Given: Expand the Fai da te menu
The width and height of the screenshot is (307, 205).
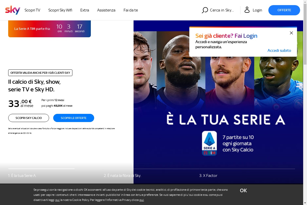Looking at the screenshot, I should 131,10.
